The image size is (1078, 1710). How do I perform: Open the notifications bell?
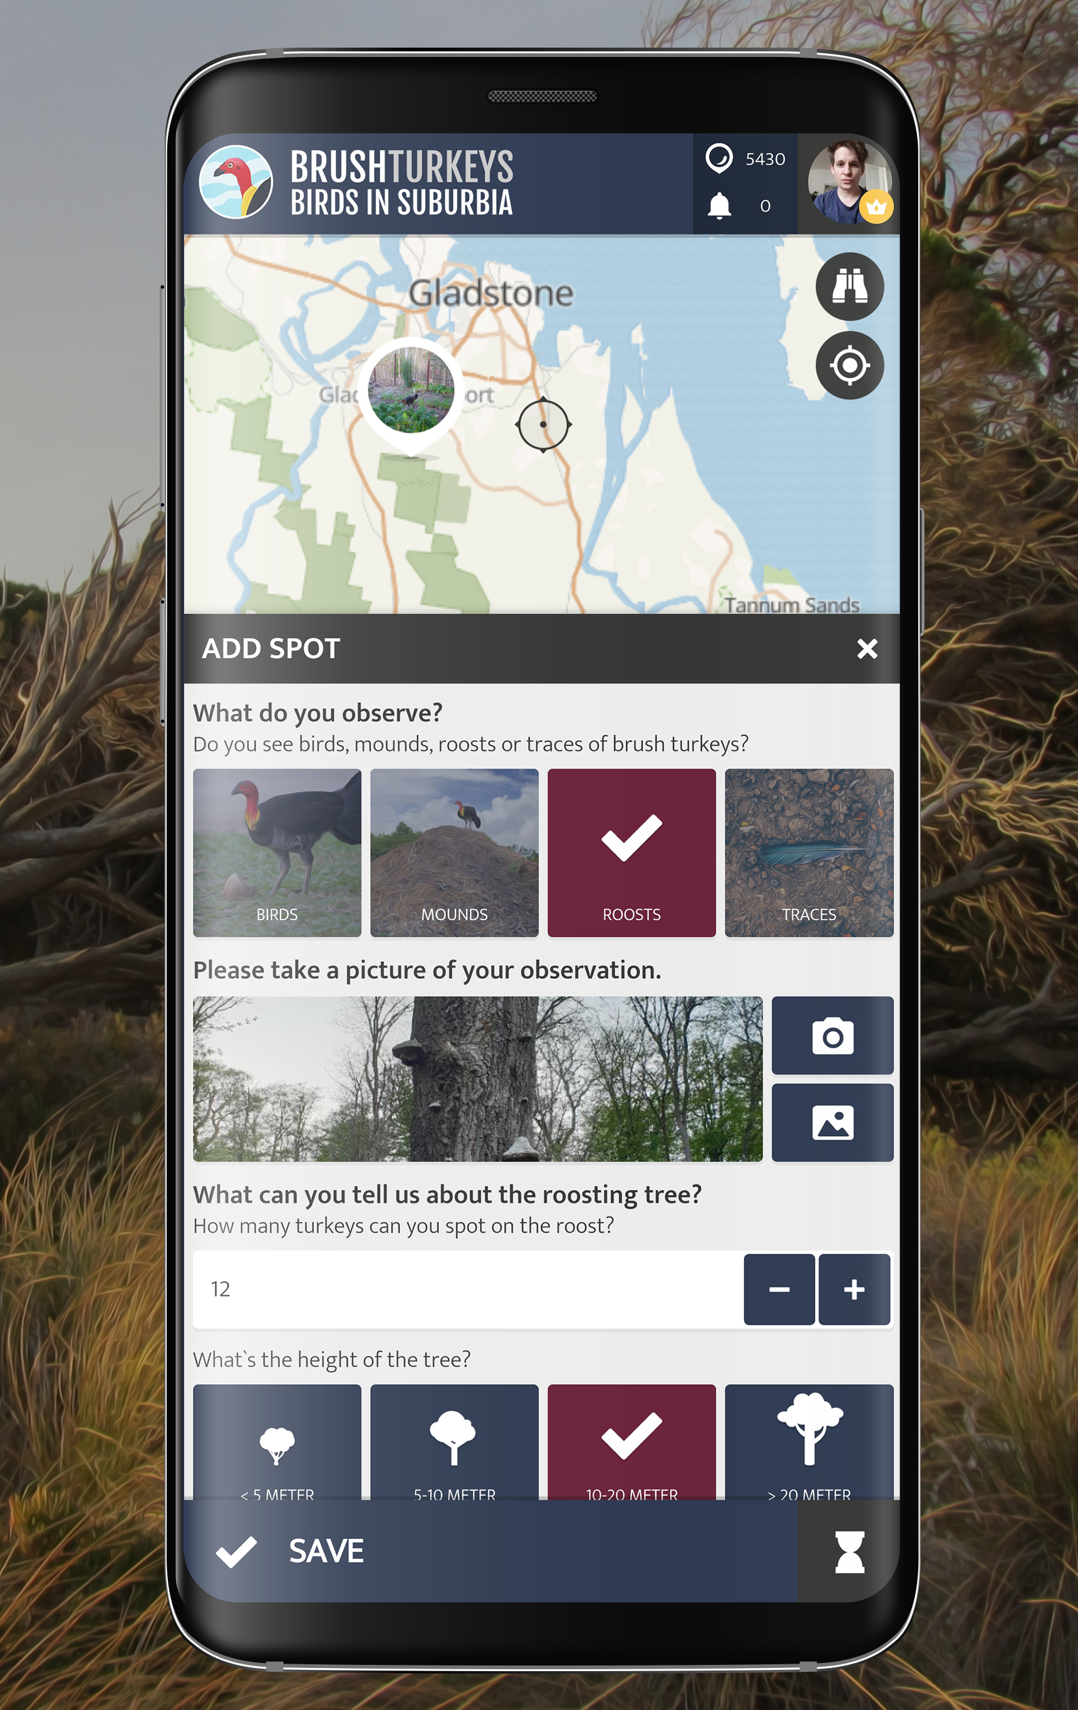(719, 206)
